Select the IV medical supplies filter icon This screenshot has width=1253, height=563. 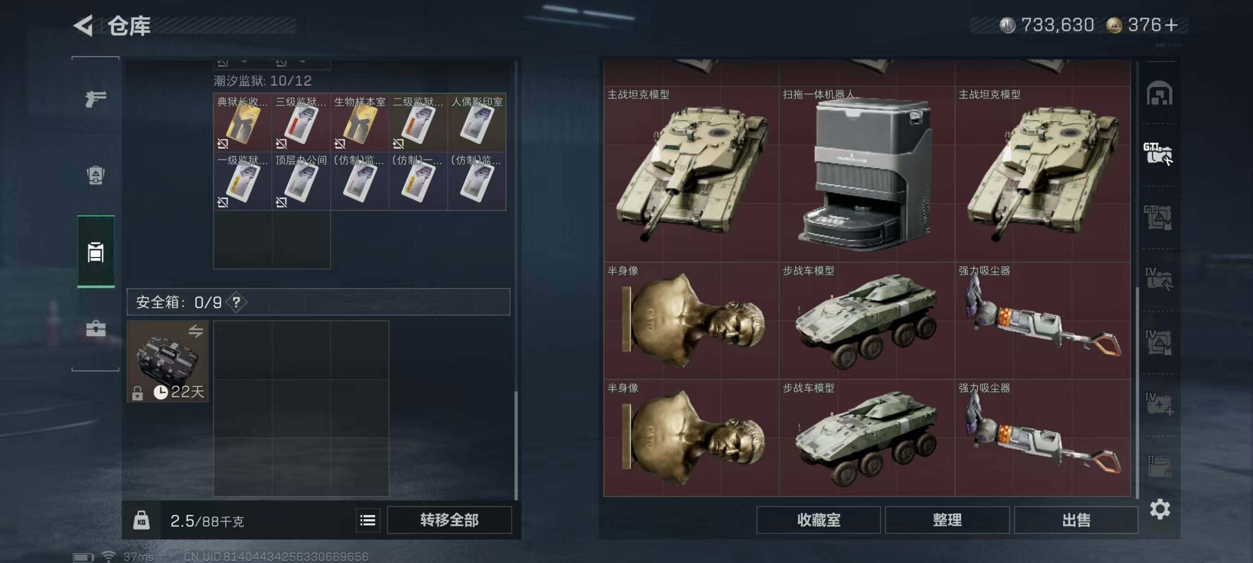(x=1159, y=404)
